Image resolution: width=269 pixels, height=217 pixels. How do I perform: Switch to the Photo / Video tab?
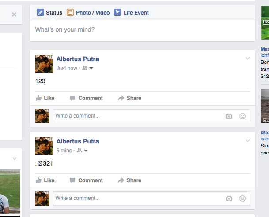88,12
